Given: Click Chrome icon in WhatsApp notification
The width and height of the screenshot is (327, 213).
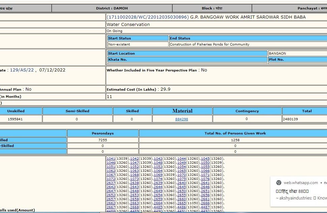Looking at the screenshot, I should pyautogui.click(x=278, y=183).
